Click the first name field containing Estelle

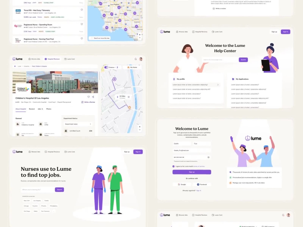pos(181,143)
